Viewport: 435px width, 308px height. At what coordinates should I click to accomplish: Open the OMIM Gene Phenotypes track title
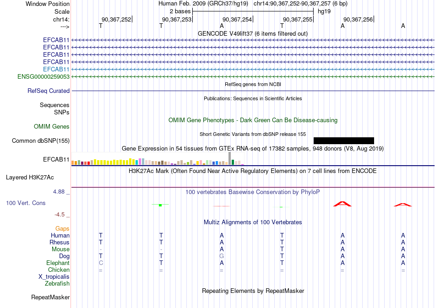click(253, 120)
